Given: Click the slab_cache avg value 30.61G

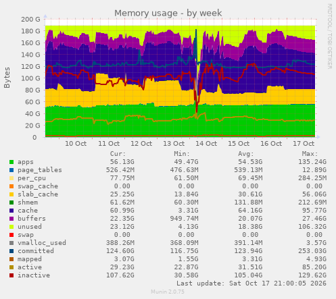Looking at the screenshot, I should [250, 194].
